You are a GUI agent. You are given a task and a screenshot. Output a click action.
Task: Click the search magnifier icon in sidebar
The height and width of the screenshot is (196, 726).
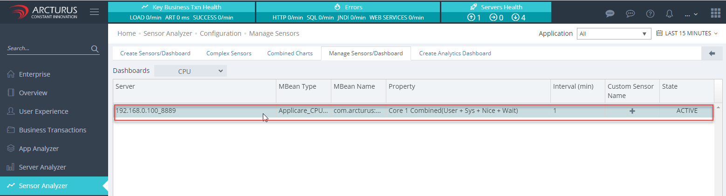[x=95, y=49]
